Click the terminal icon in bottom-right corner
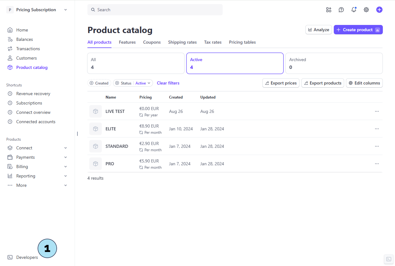The height and width of the screenshot is (266, 395). [x=388, y=259]
